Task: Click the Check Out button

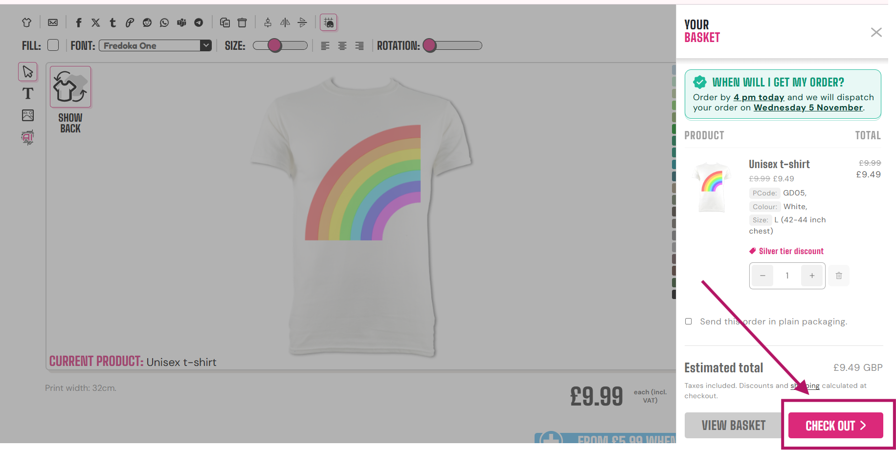Action: [835, 426]
